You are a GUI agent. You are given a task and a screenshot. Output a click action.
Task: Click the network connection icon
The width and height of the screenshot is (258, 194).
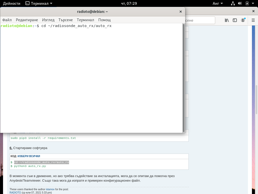click(x=233, y=4)
